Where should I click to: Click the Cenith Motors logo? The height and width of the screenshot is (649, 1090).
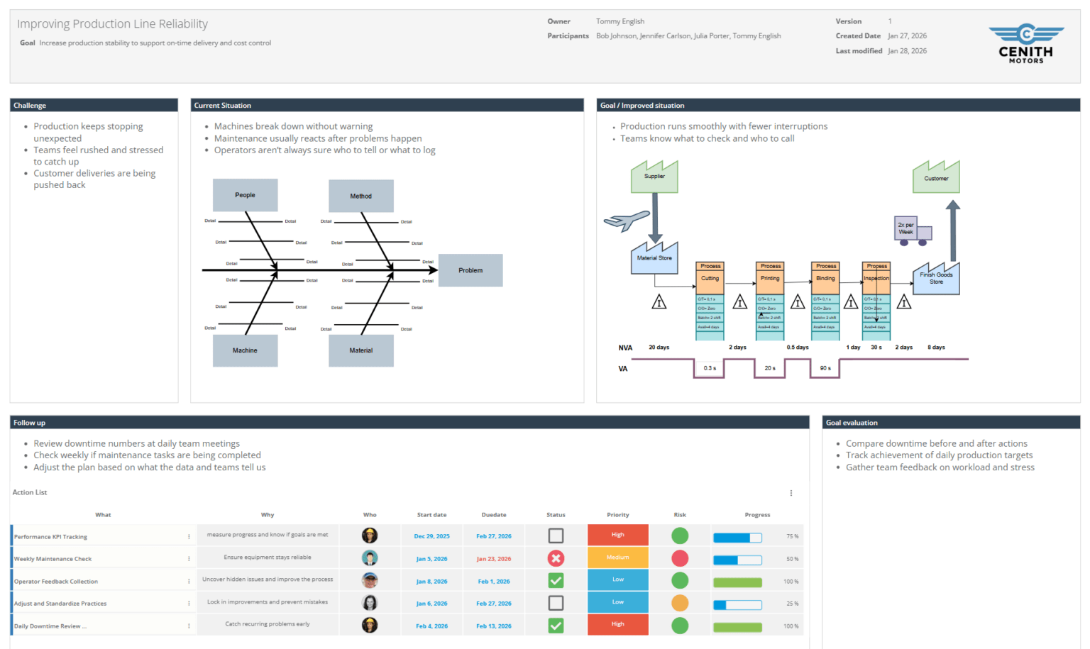[1026, 44]
